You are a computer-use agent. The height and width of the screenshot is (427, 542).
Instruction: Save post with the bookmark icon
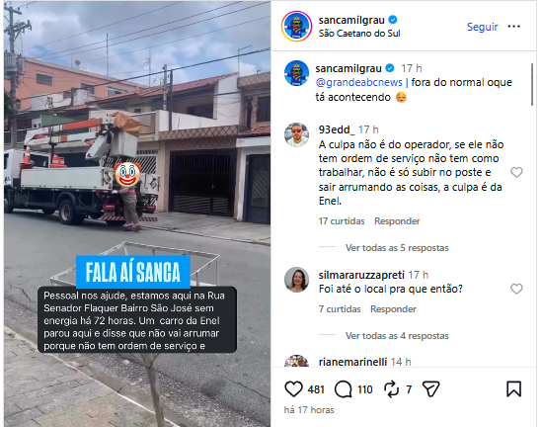(x=513, y=388)
